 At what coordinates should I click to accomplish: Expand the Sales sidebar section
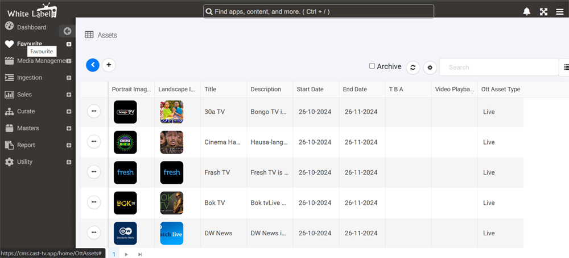[69, 95]
